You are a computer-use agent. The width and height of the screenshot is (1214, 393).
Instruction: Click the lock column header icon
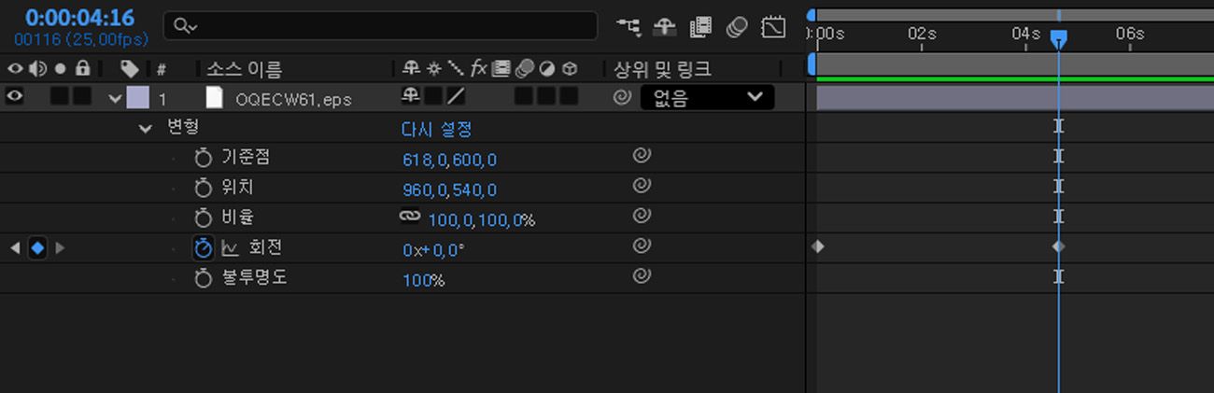pos(83,68)
